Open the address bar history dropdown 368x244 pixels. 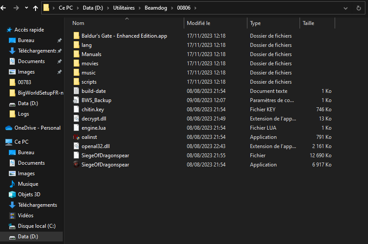tap(346, 8)
